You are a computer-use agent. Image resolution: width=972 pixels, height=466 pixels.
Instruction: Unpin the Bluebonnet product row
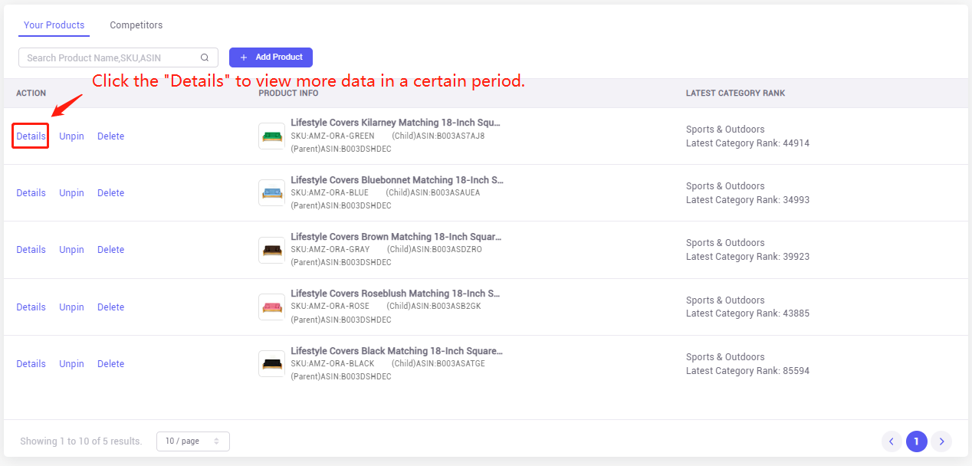[71, 193]
